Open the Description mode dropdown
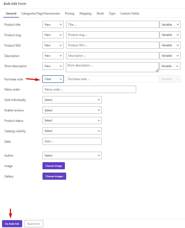The width and height of the screenshot is (185, 228). pyautogui.click(x=53, y=55)
